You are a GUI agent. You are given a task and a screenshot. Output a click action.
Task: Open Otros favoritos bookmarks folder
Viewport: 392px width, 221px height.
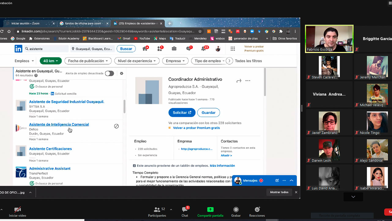pos(285,39)
